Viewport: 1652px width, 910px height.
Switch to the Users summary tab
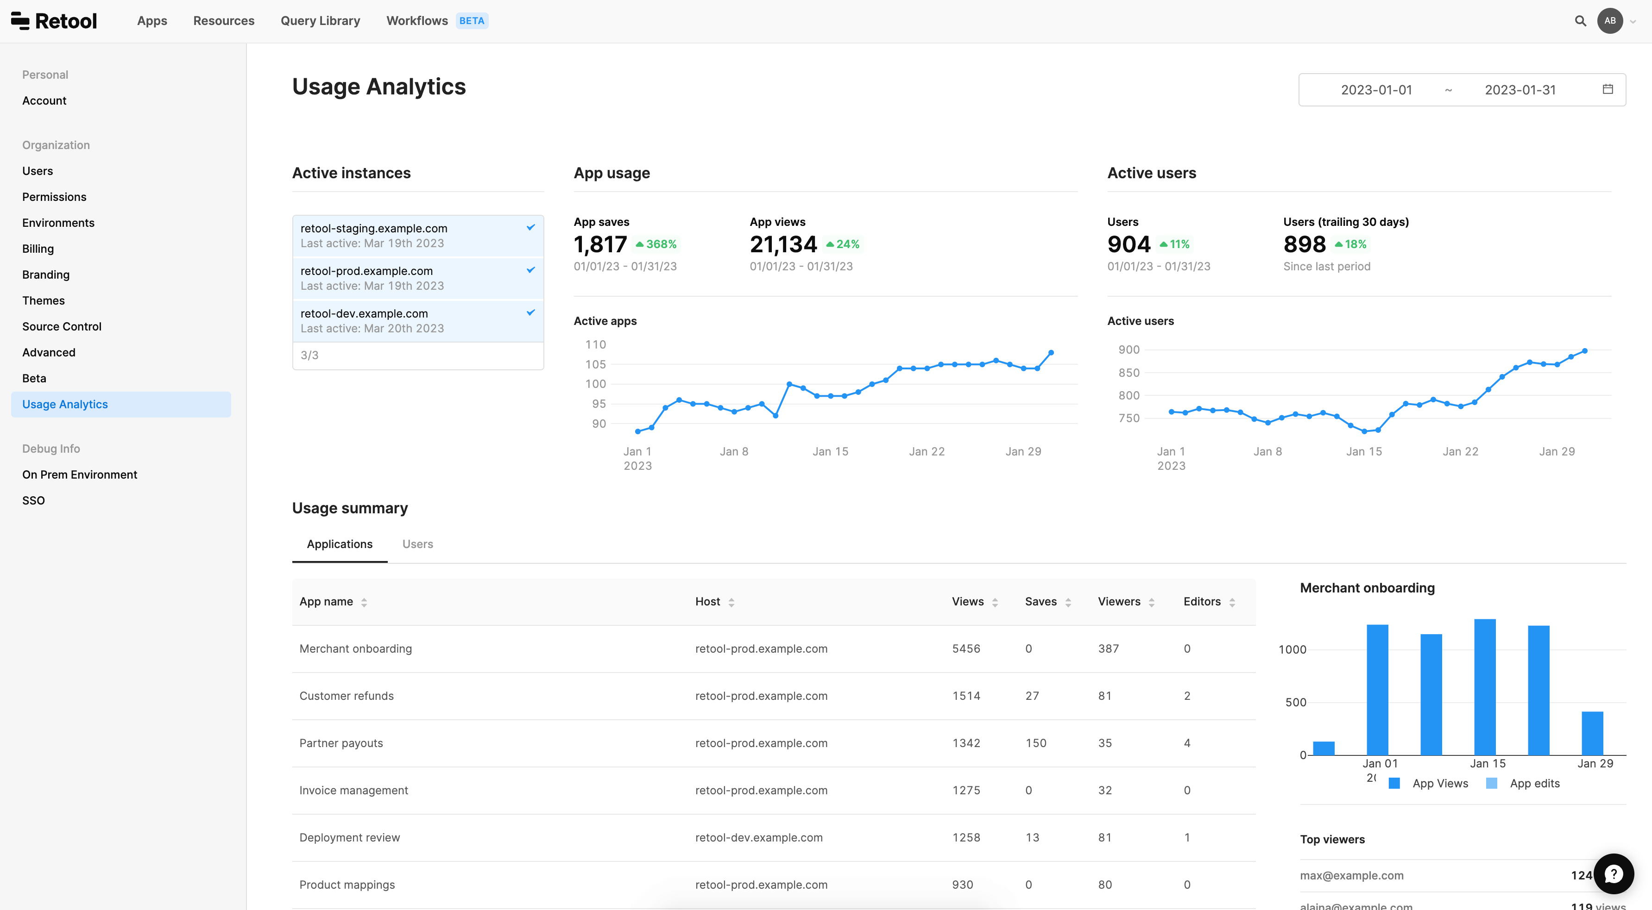pos(417,544)
